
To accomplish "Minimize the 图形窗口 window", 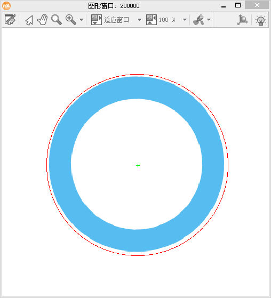I will (x=224, y=6).
